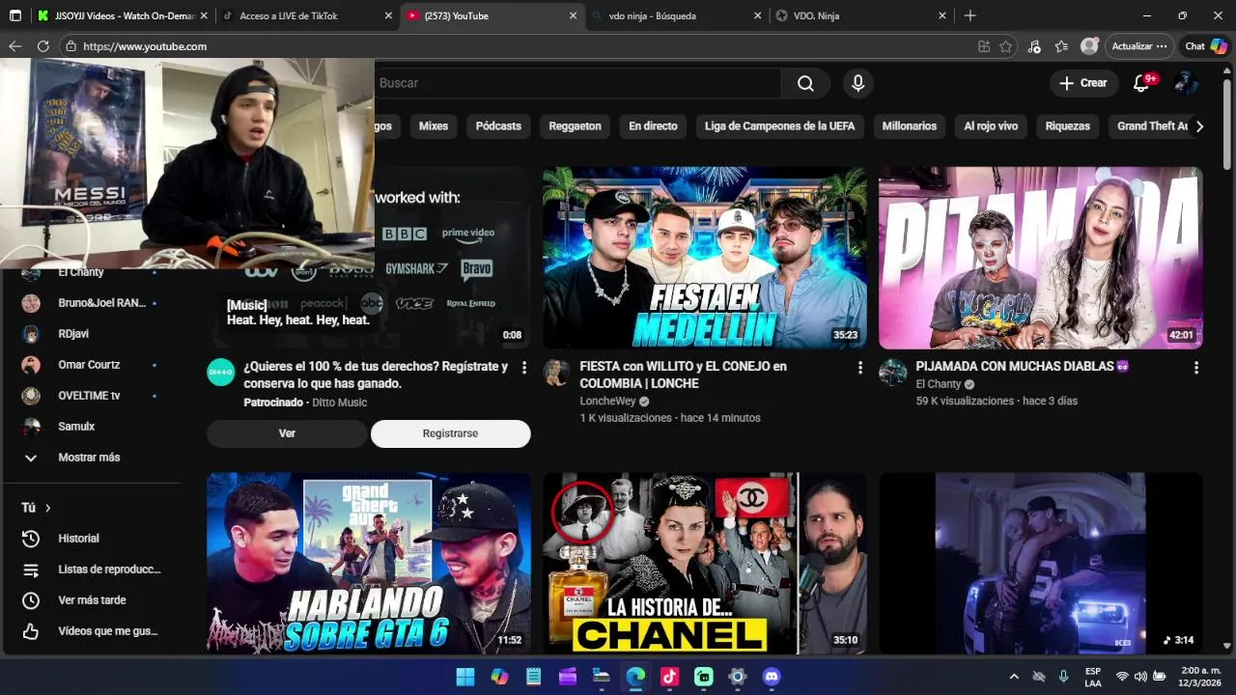The width and height of the screenshot is (1236, 695).
Task: Open options menu for the Ditto Music ad
Action: tap(524, 368)
